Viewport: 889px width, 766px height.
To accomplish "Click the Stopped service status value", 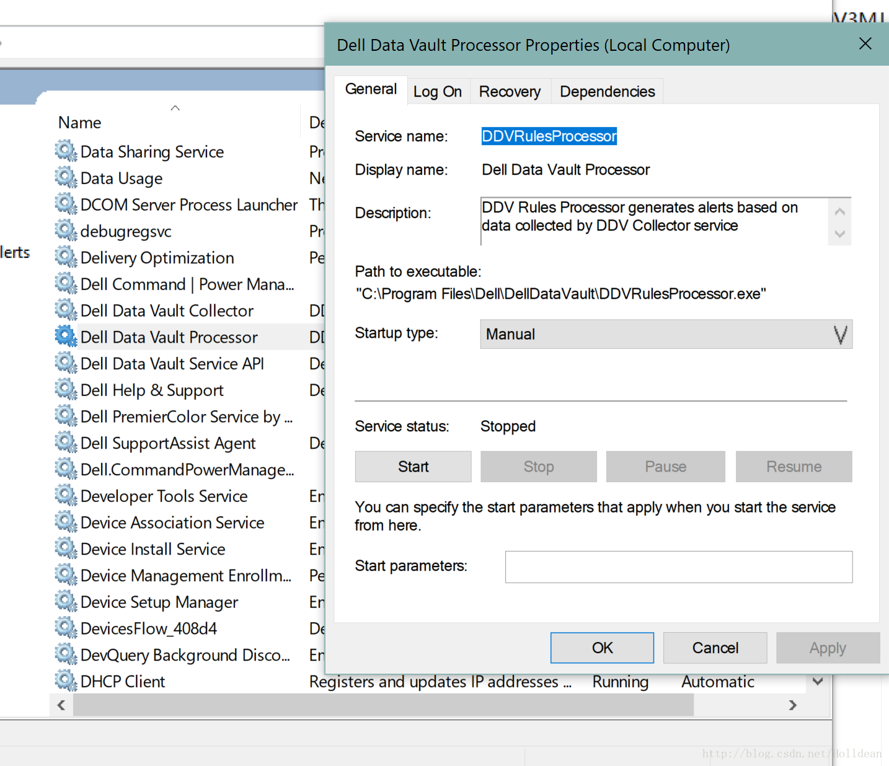I will point(508,426).
